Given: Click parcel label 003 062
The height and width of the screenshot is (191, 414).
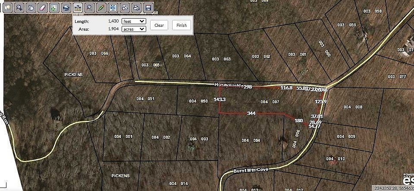Looking at the screenshot, I should pos(261,56).
